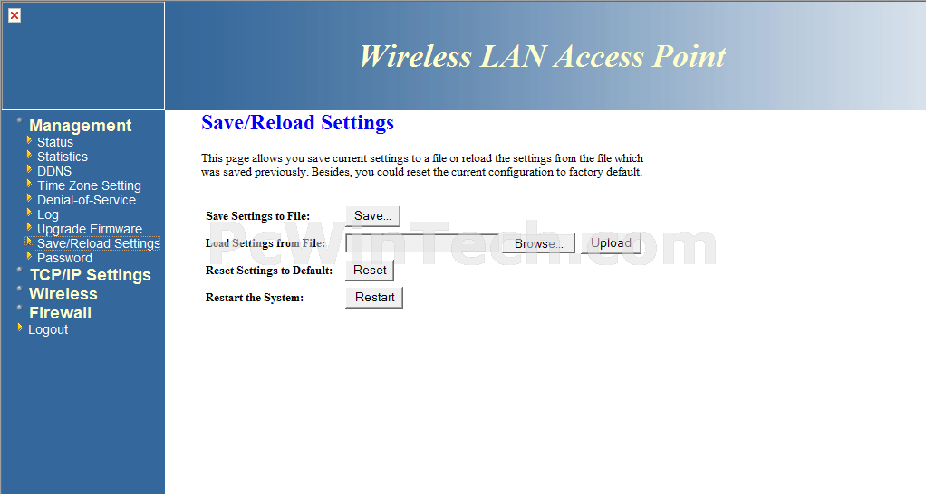Reset settings to factory default

point(370,270)
